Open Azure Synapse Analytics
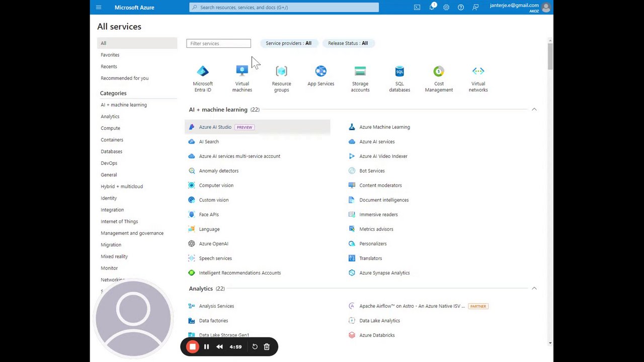This screenshot has height=362, width=644. click(384, 273)
